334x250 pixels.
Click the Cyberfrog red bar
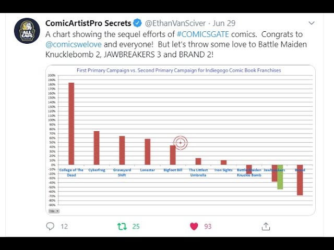click(97, 147)
